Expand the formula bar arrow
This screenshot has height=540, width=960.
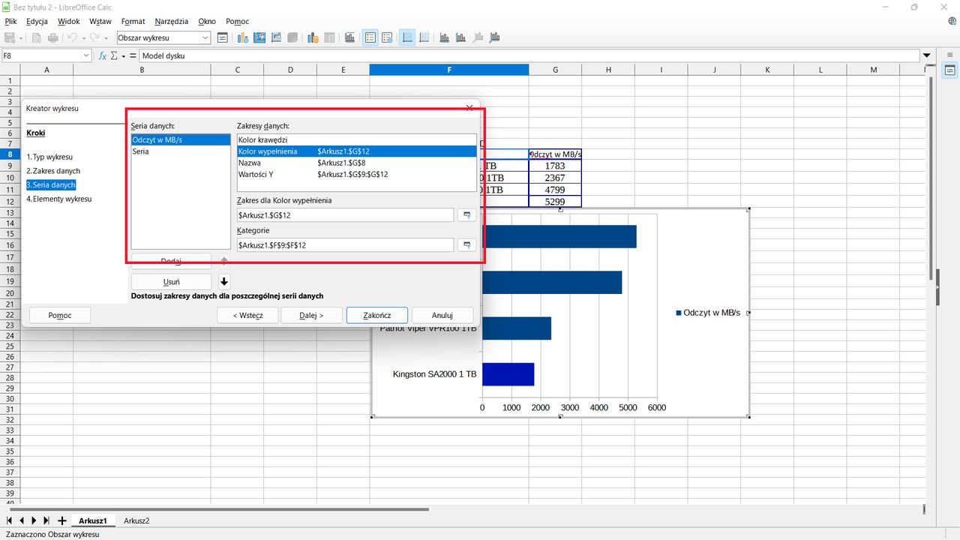927,55
